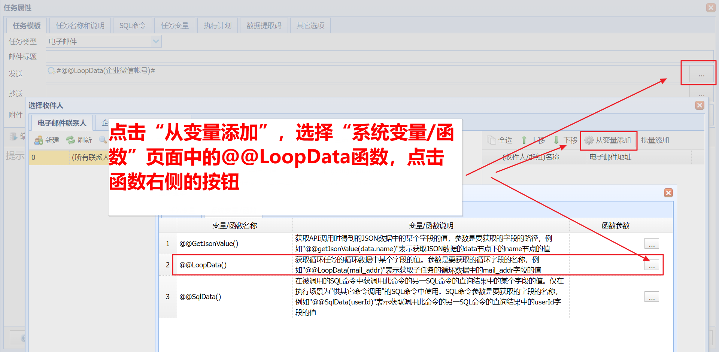Select the @@LoopData() function row

click(x=410, y=265)
